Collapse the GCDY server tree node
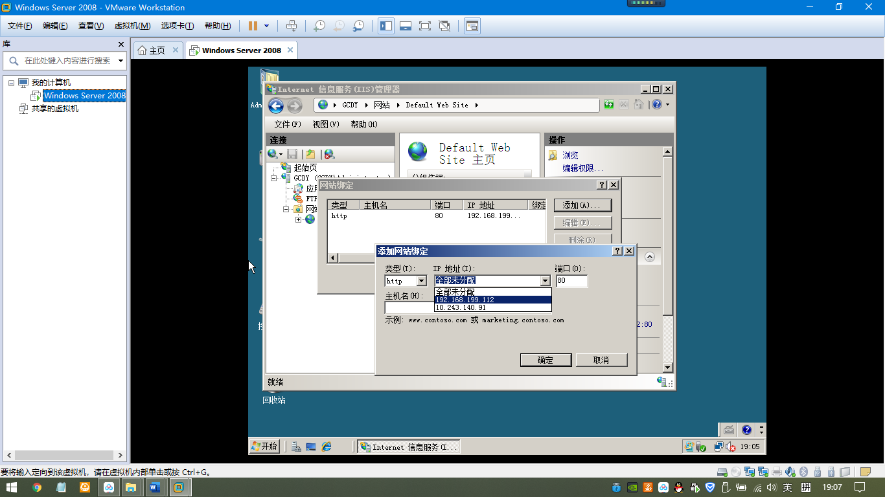The height and width of the screenshot is (497, 885). (273, 178)
